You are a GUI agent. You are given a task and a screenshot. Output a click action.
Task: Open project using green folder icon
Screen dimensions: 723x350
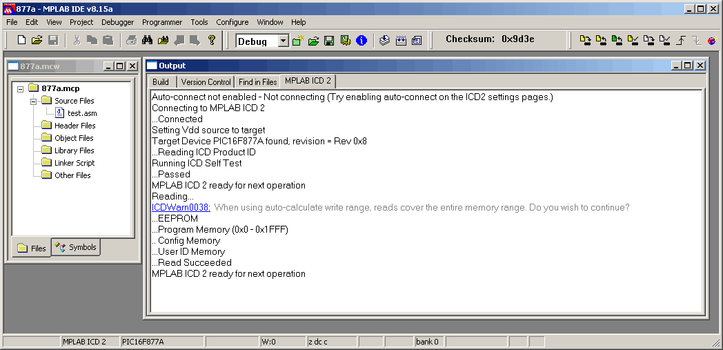click(x=313, y=41)
